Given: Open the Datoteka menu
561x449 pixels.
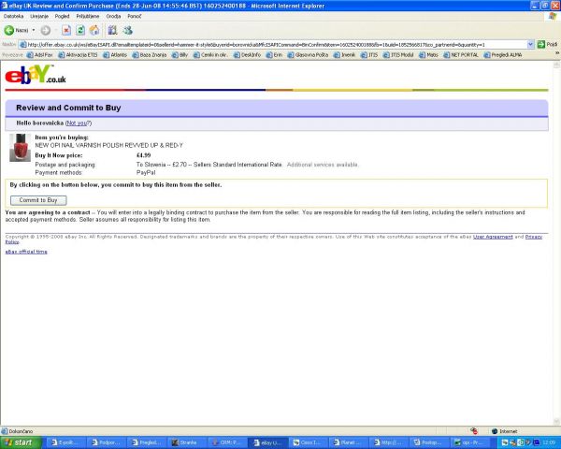Looking at the screenshot, I should coord(13,16).
